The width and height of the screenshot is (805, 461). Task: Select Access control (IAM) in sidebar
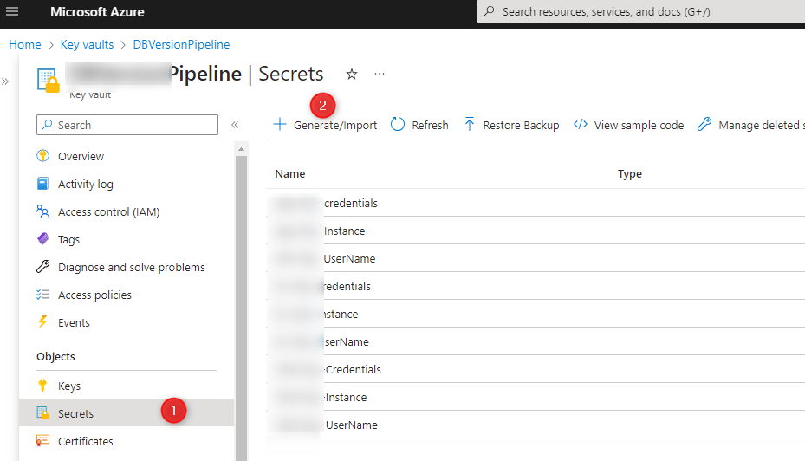(x=108, y=211)
